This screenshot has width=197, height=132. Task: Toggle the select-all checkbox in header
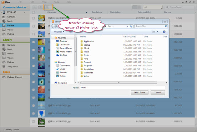pyautogui.click(x=34, y=12)
